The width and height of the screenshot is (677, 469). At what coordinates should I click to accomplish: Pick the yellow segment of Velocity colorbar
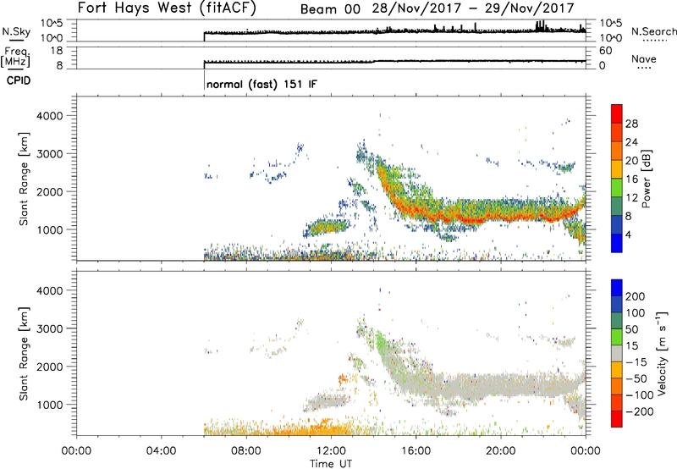617,370
